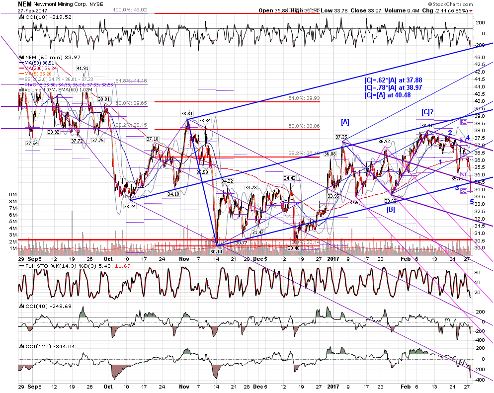Click the blue wave 5 label
The height and width of the screenshot is (393, 494).
point(472,202)
